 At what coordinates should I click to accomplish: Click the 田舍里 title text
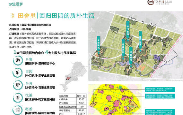(x=27, y=15)
